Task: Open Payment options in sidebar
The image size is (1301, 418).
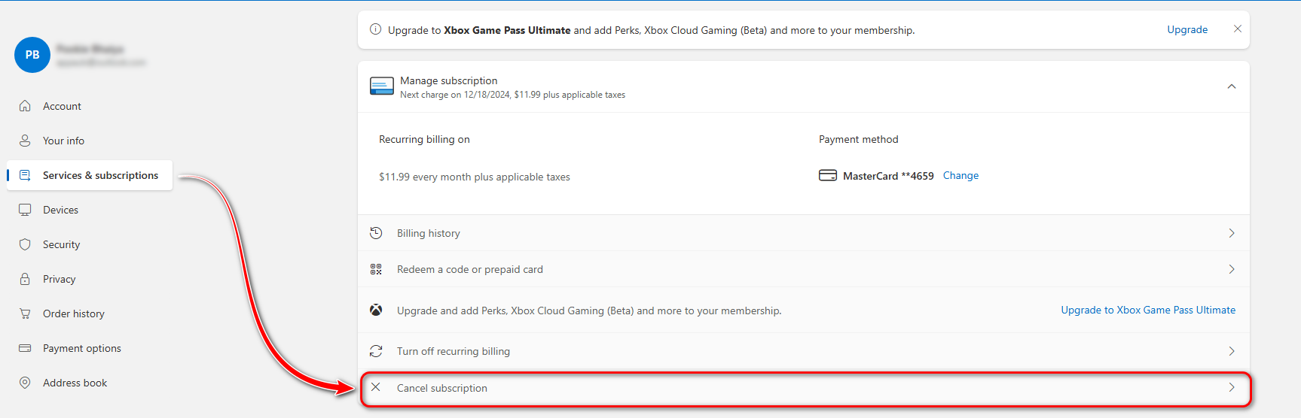Action: coord(81,348)
